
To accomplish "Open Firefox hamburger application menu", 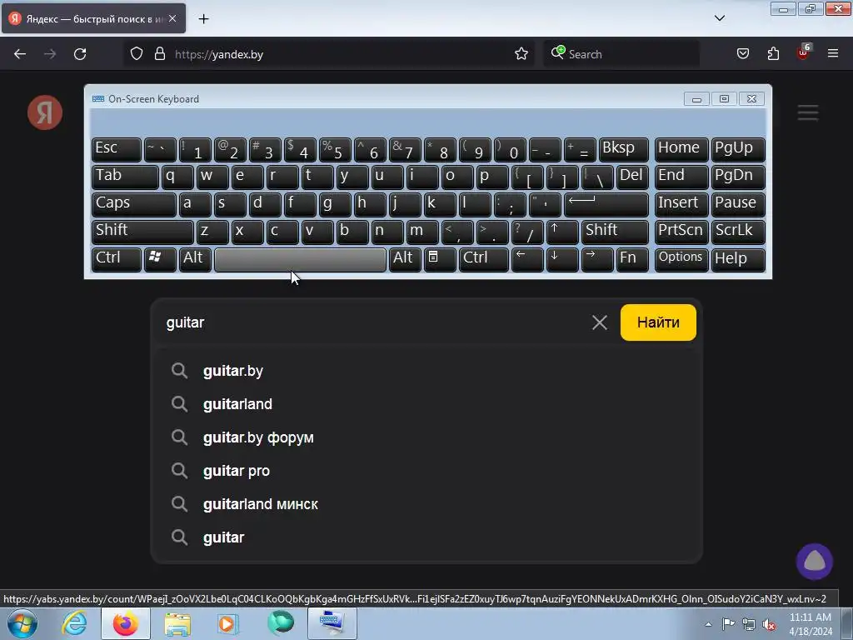I will (833, 54).
